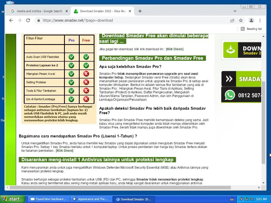Open Chrome's three-dot menu
Screen dimensions: 271x203
point(260,20)
